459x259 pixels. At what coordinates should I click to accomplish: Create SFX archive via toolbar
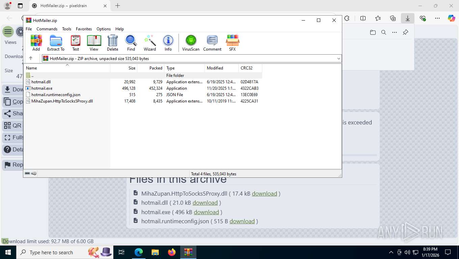[233, 43]
